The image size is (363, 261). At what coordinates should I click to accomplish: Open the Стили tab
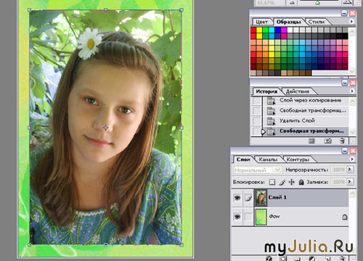click(x=317, y=22)
